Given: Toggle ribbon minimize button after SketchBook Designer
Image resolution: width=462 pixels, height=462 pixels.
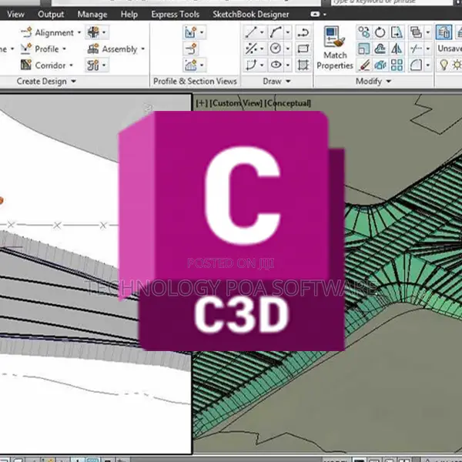Looking at the screenshot, I should pyautogui.click(x=315, y=14).
